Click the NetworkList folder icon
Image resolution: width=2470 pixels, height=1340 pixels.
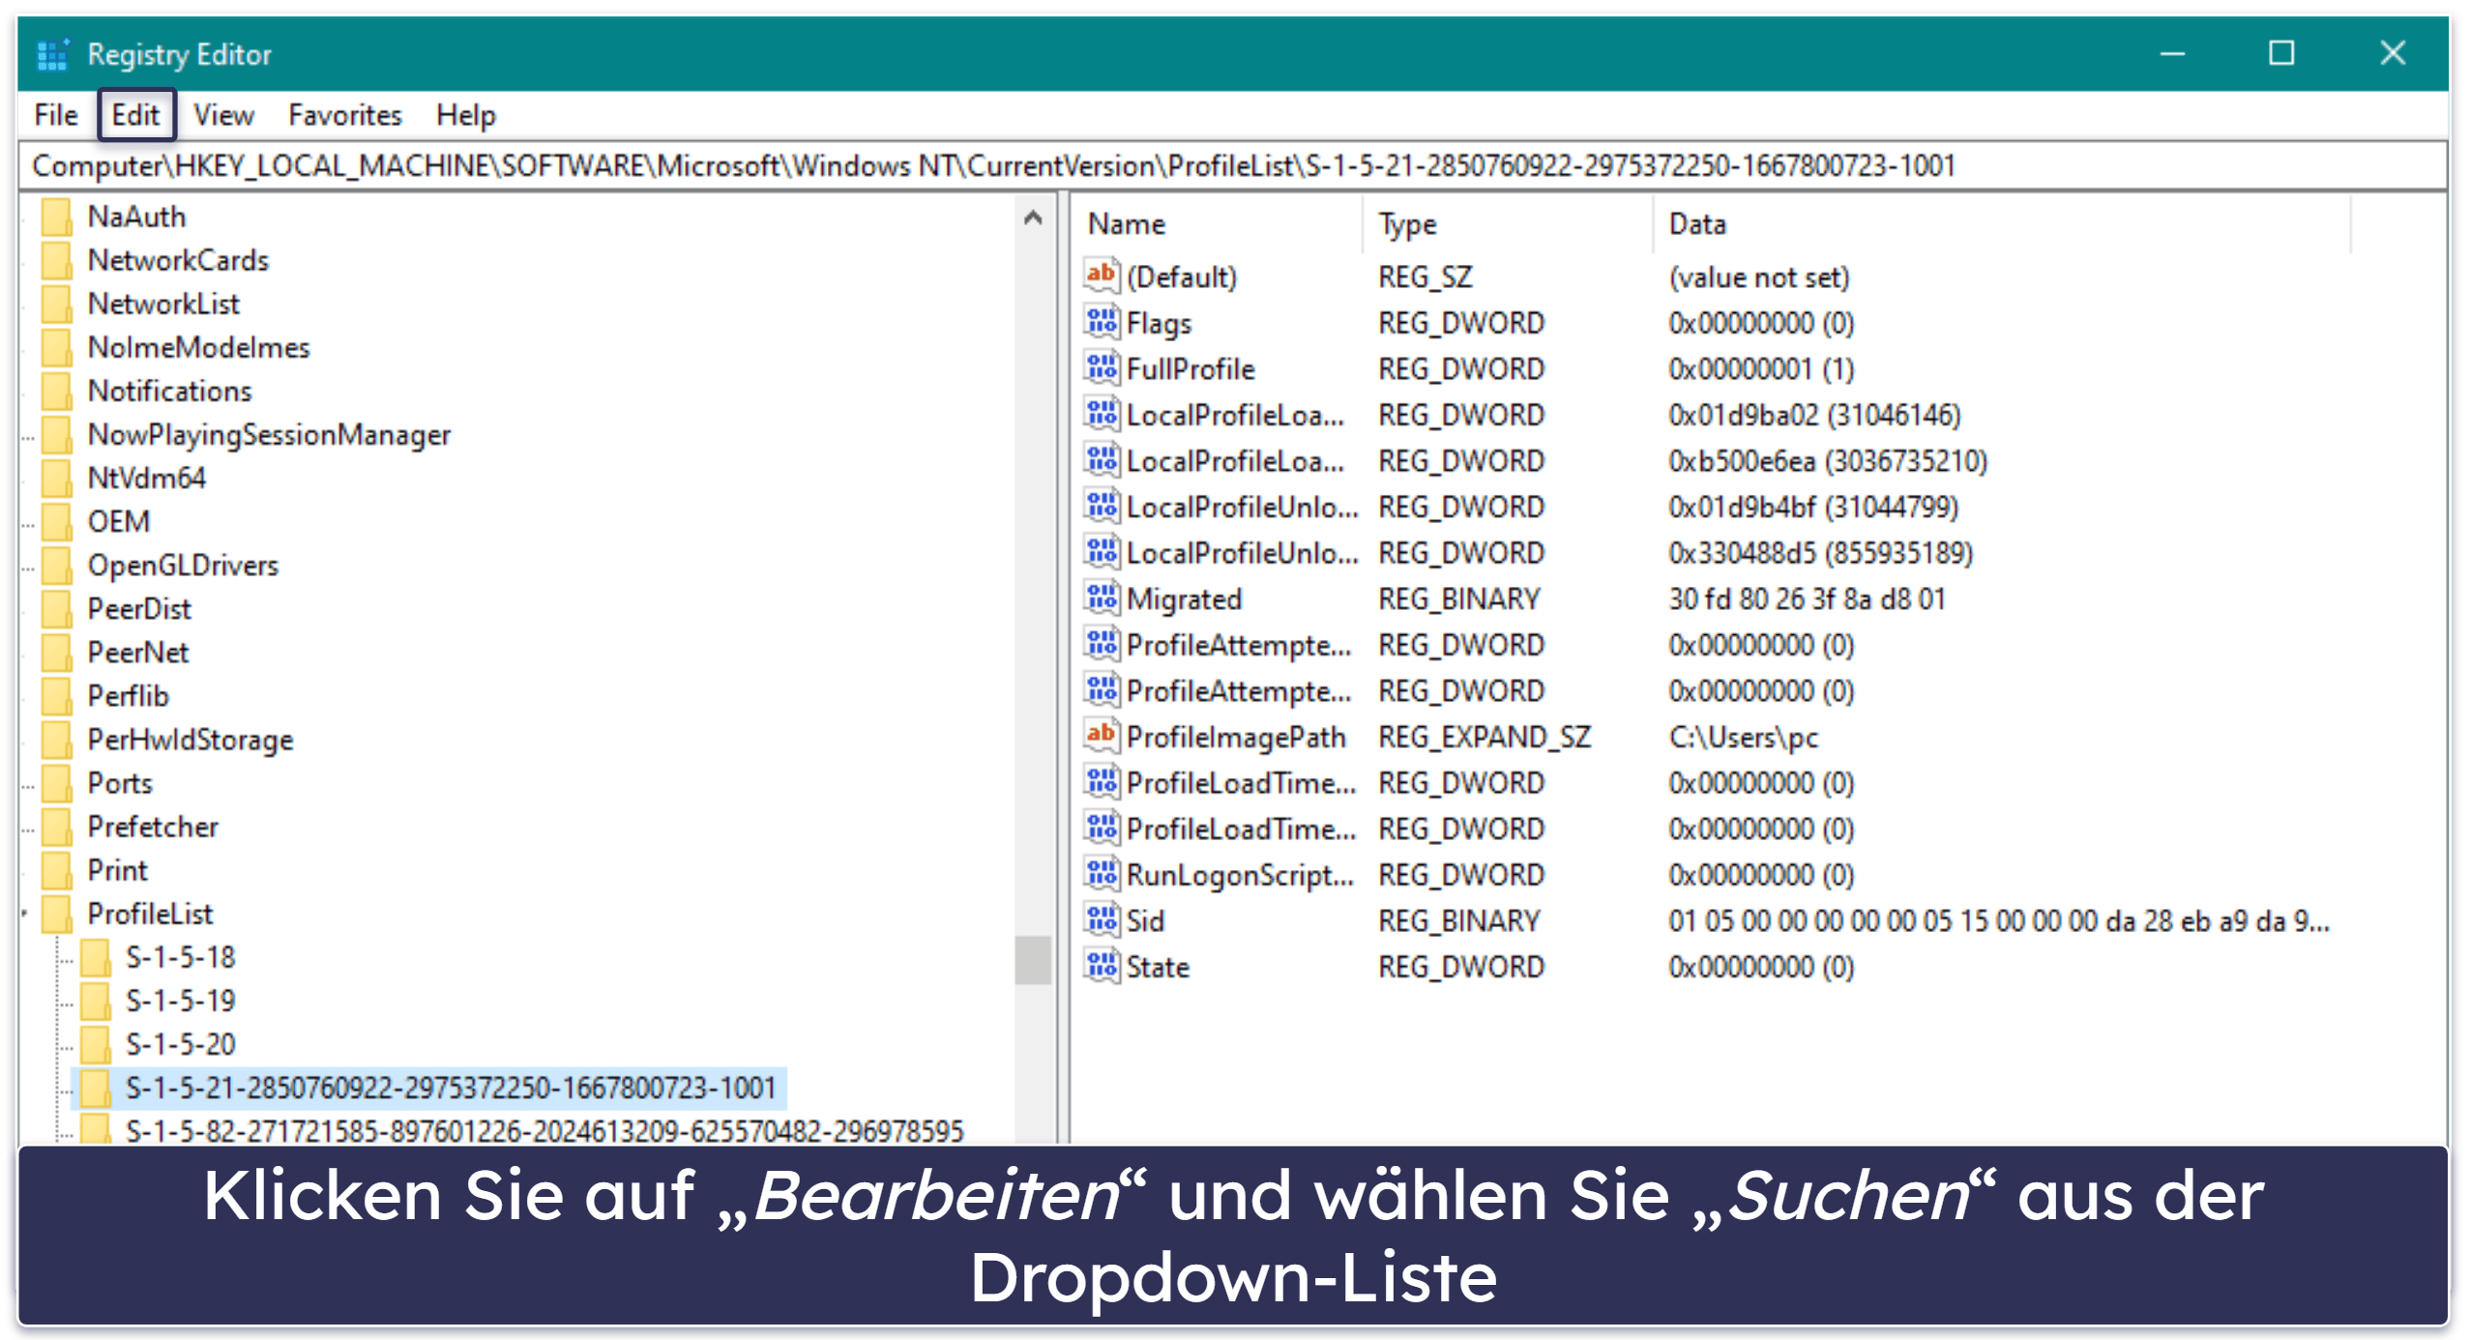[57, 304]
